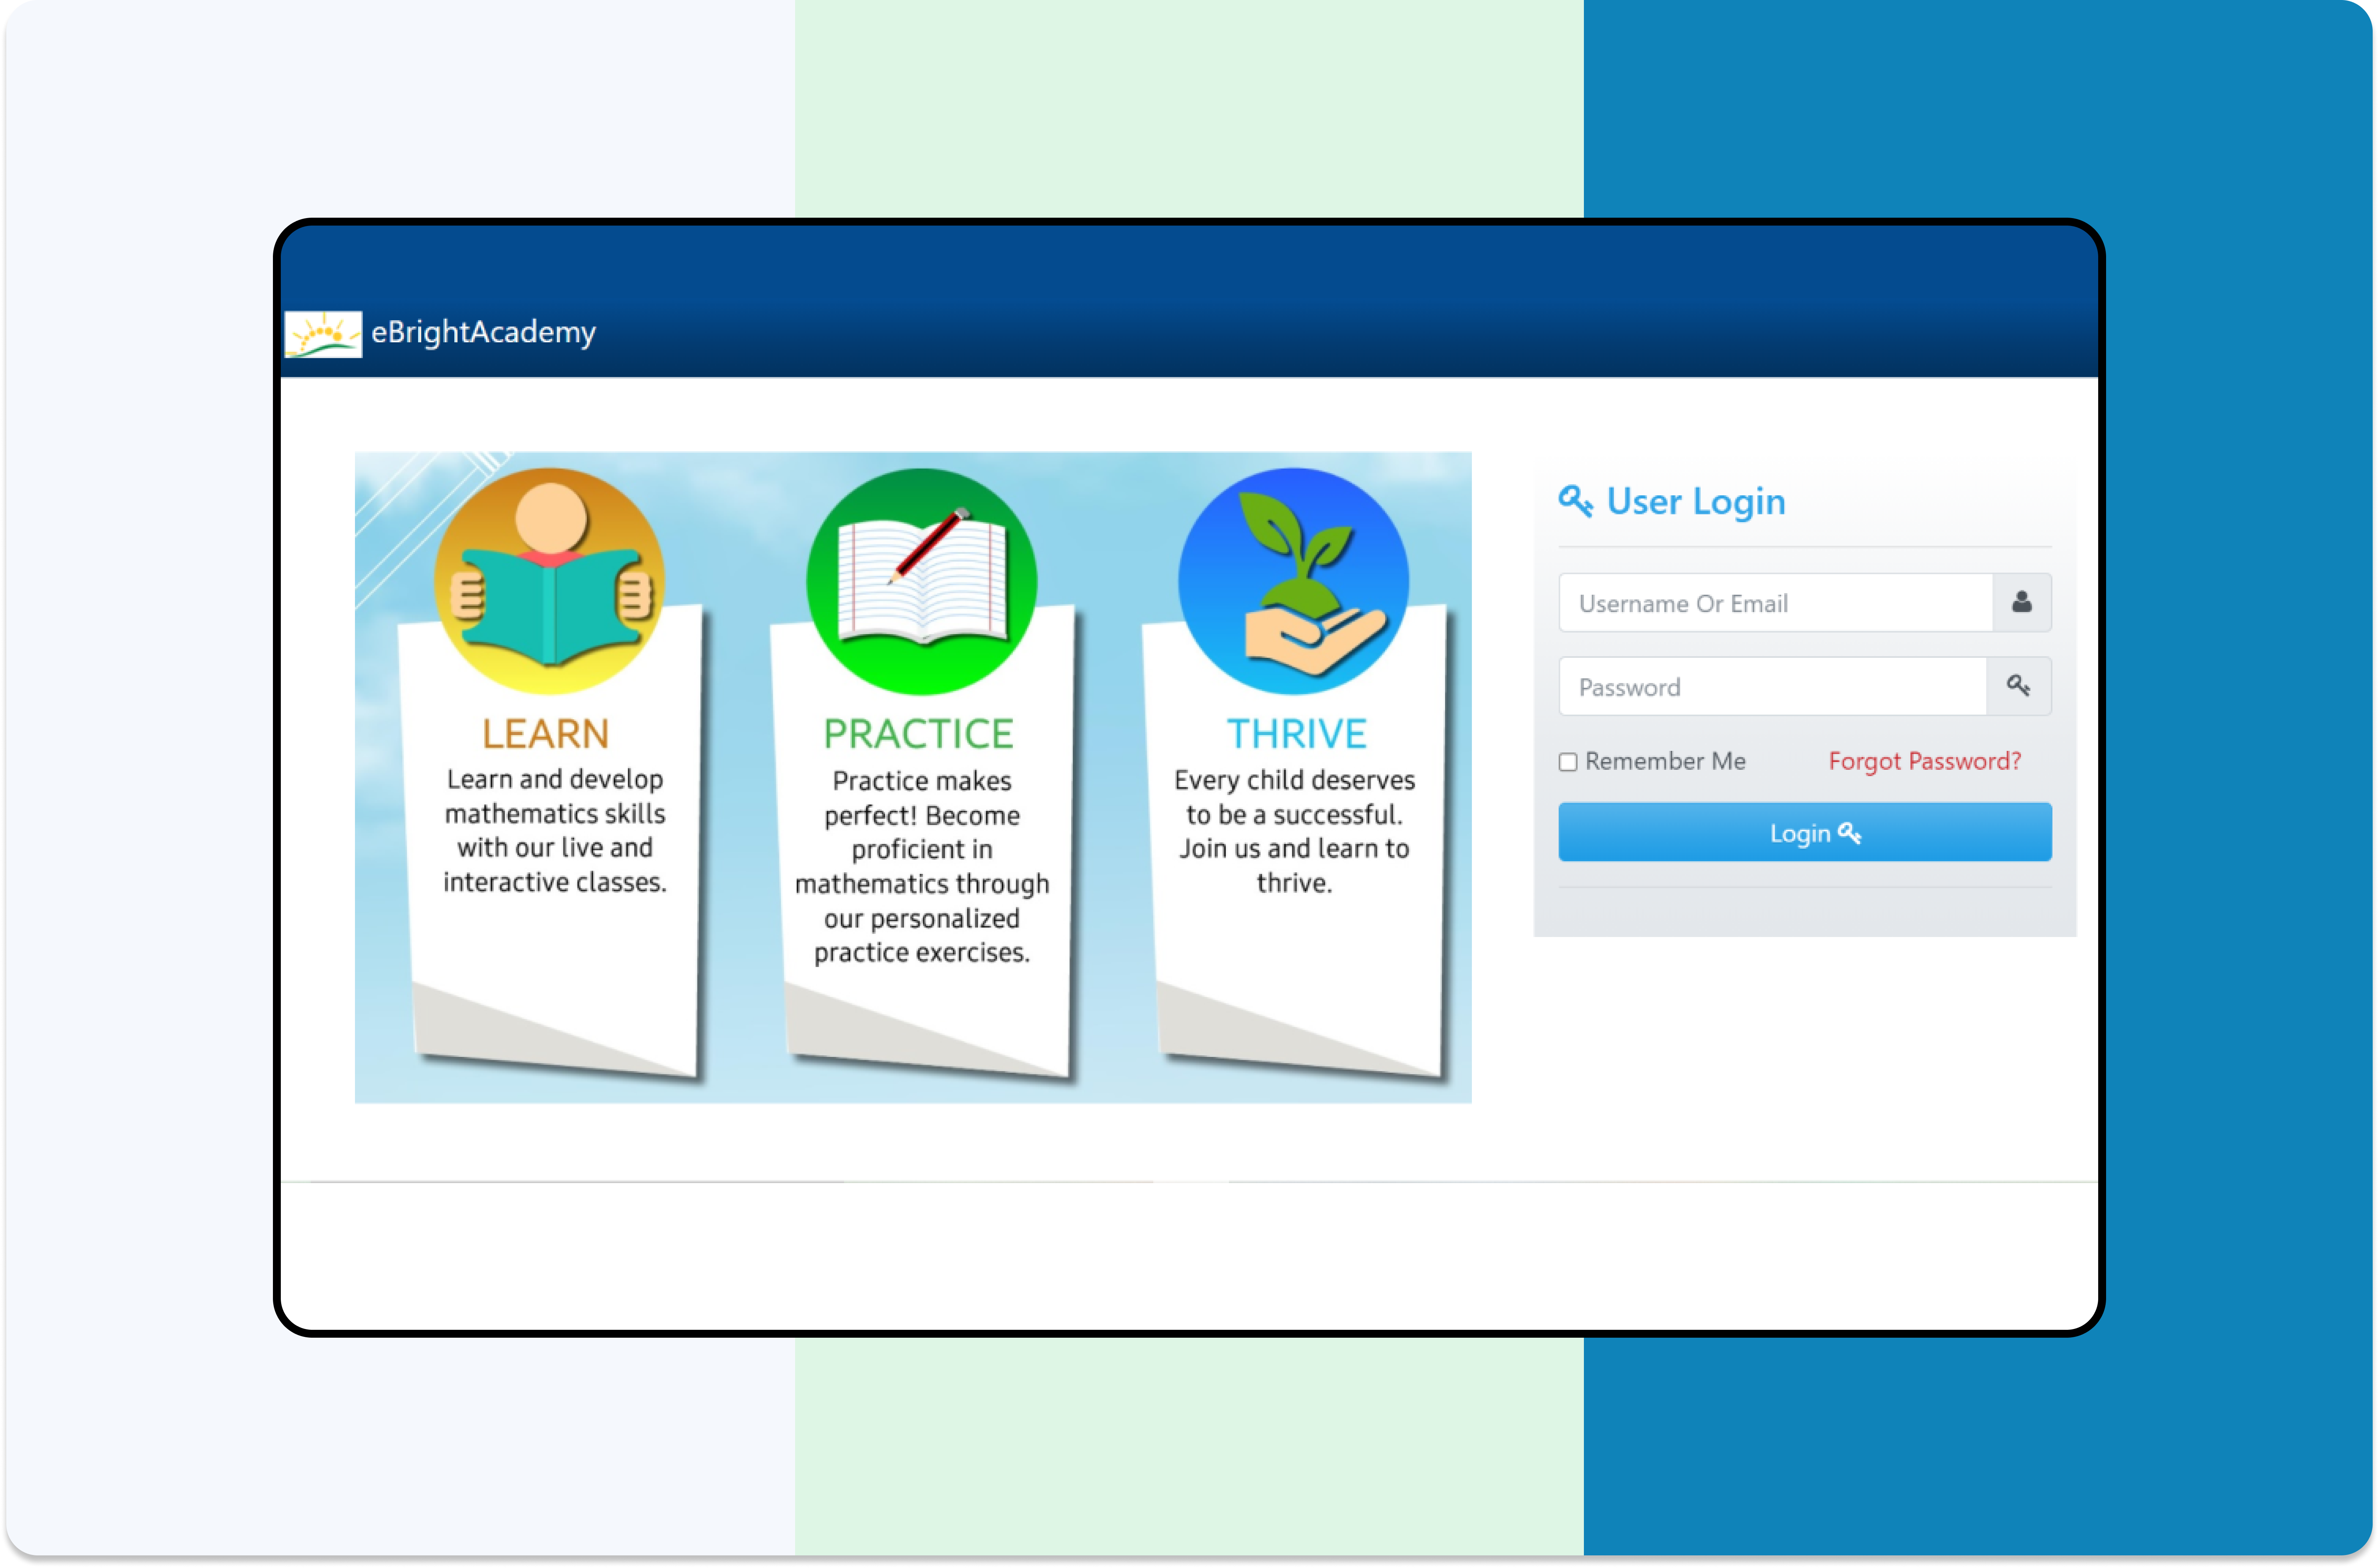Click the orange LEARN heading
This screenshot has height=1568, width=2379.
546,734
